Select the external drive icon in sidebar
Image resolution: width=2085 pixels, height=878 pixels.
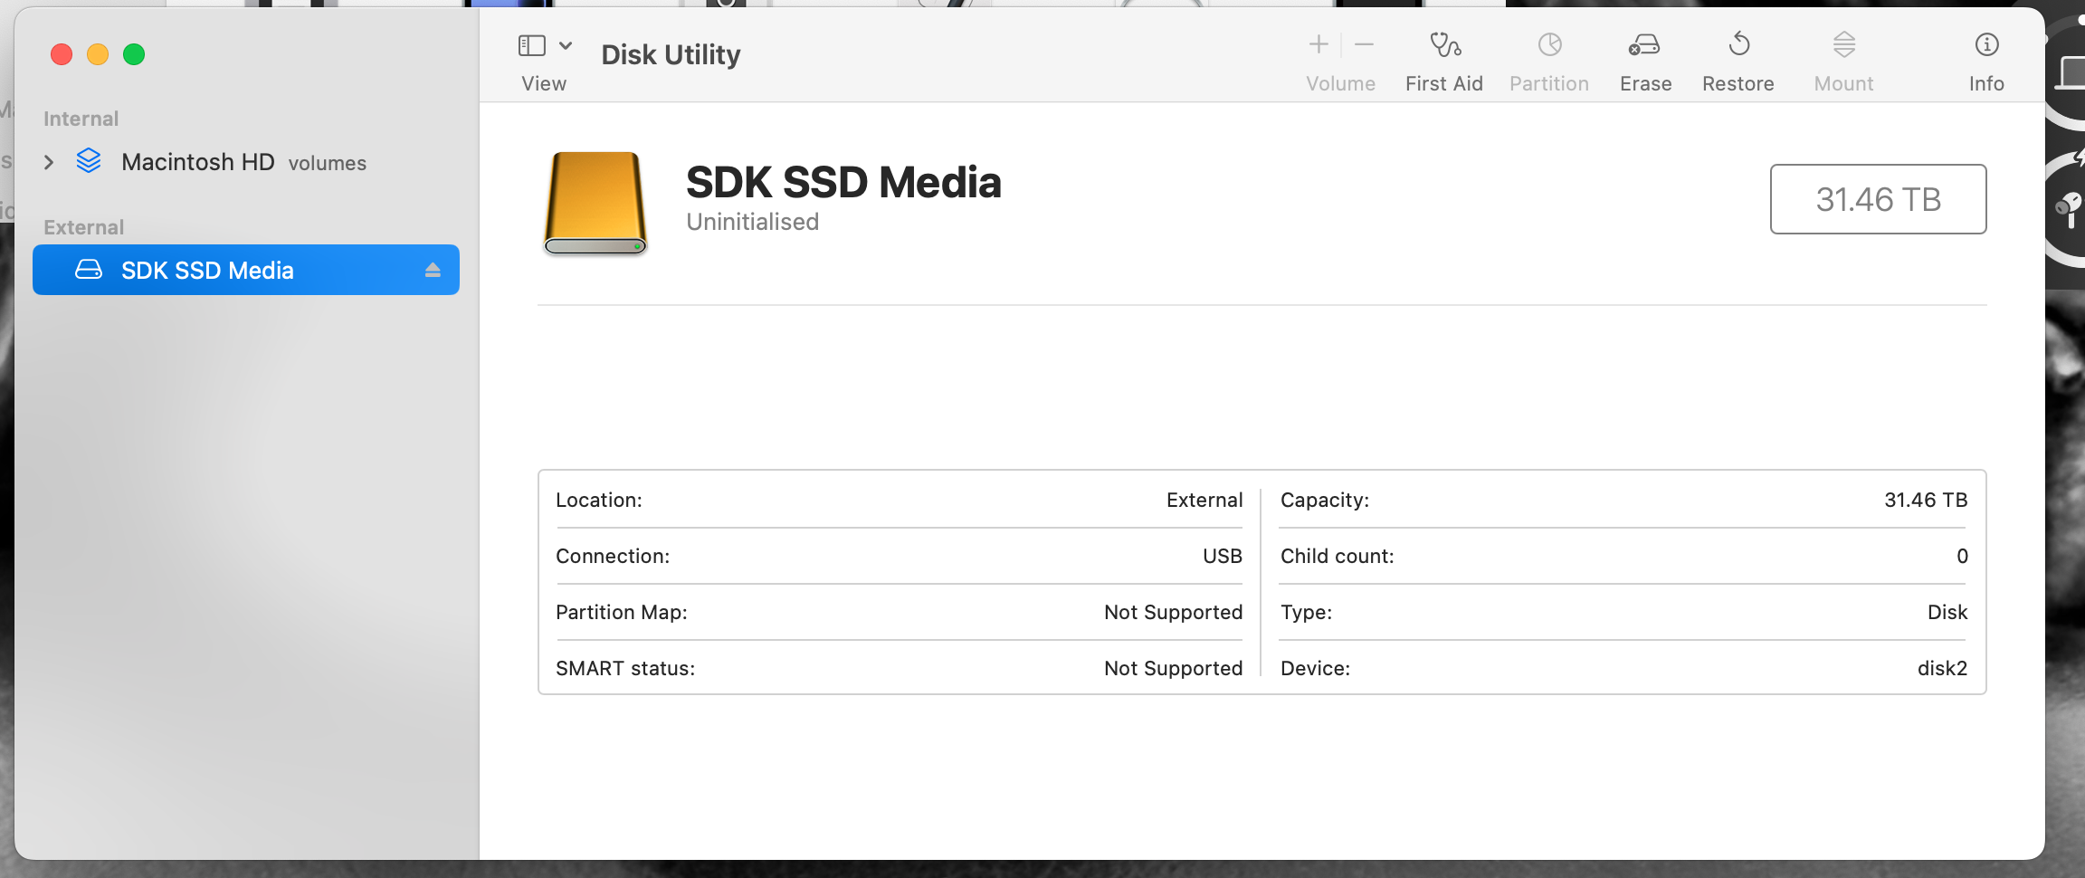(89, 270)
